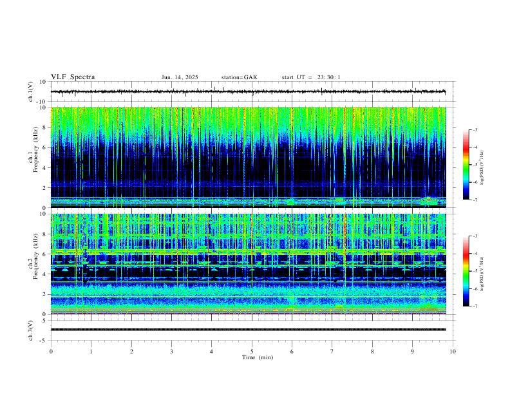Click the ch.1 PSD color scale bar
The height and width of the screenshot is (394, 510).
pyautogui.click(x=466, y=165)
